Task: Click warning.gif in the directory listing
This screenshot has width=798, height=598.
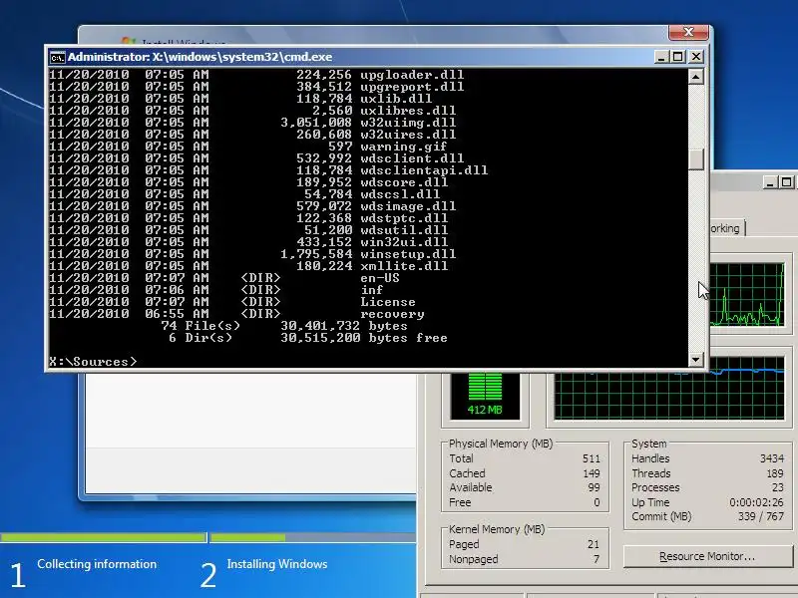Action: coord(404,147)
